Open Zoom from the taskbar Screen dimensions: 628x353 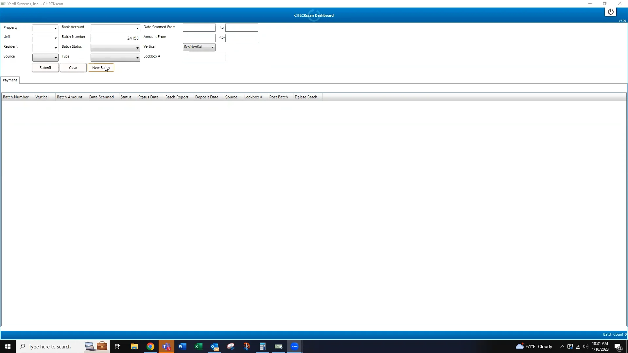(x=294, y=346)
